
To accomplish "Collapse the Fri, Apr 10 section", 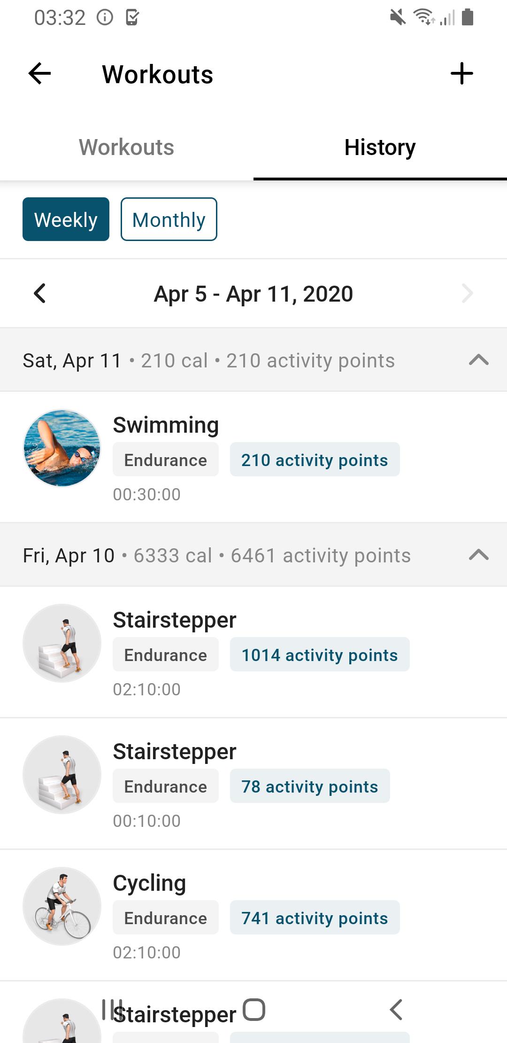I will point(479,555).
